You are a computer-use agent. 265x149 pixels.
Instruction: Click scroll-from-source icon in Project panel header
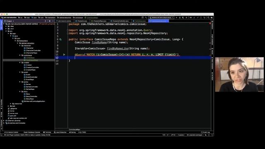46,21
